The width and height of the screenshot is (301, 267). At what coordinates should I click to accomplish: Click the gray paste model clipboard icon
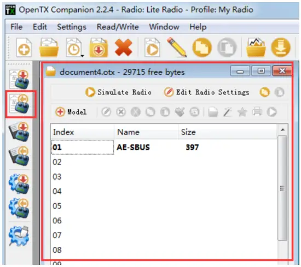pos(165,112)
